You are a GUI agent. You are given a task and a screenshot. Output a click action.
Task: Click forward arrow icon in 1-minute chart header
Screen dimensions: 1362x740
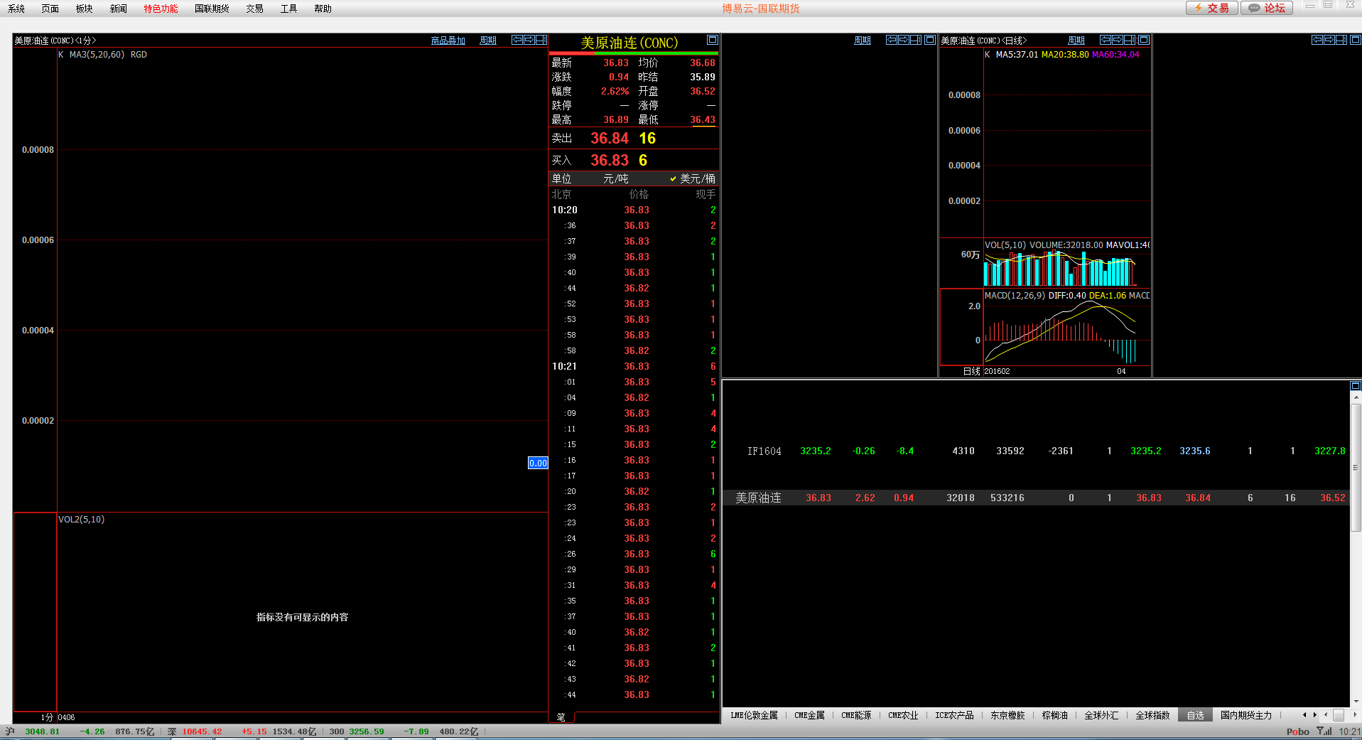pos(529,40)
